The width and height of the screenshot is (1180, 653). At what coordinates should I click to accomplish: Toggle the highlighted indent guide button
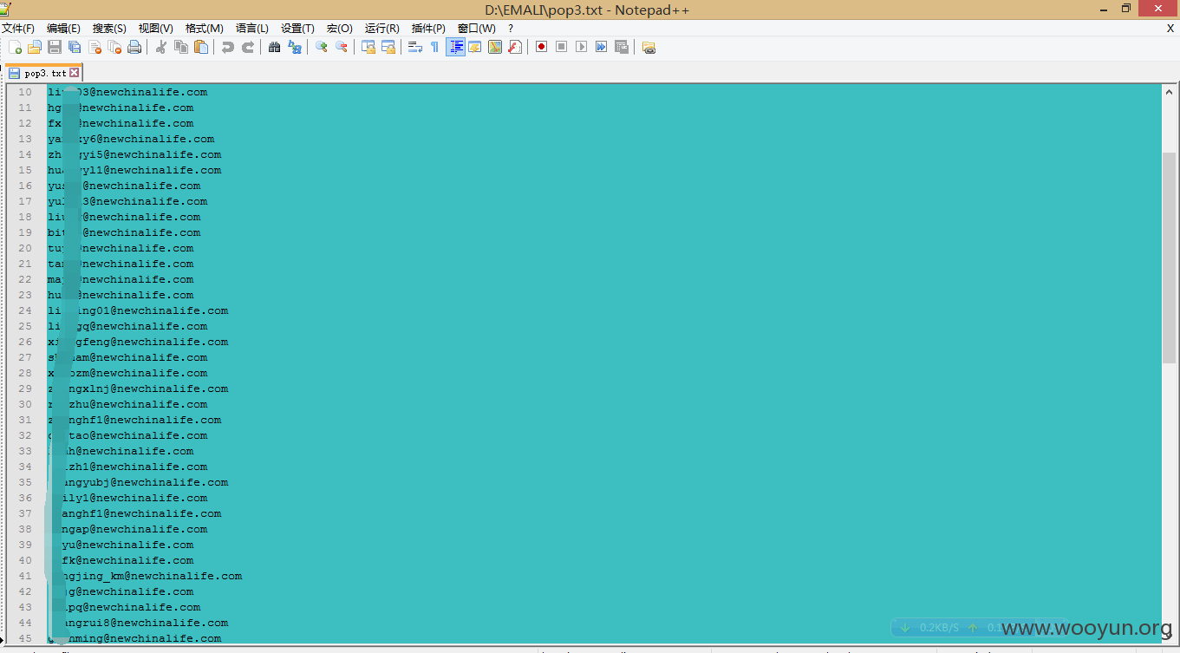455,47
